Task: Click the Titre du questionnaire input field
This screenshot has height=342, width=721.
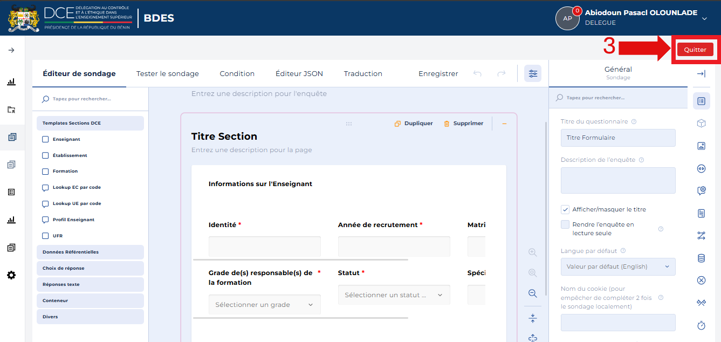Action: [618, 138]
